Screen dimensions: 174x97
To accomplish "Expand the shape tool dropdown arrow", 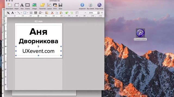I will [27, 13].
